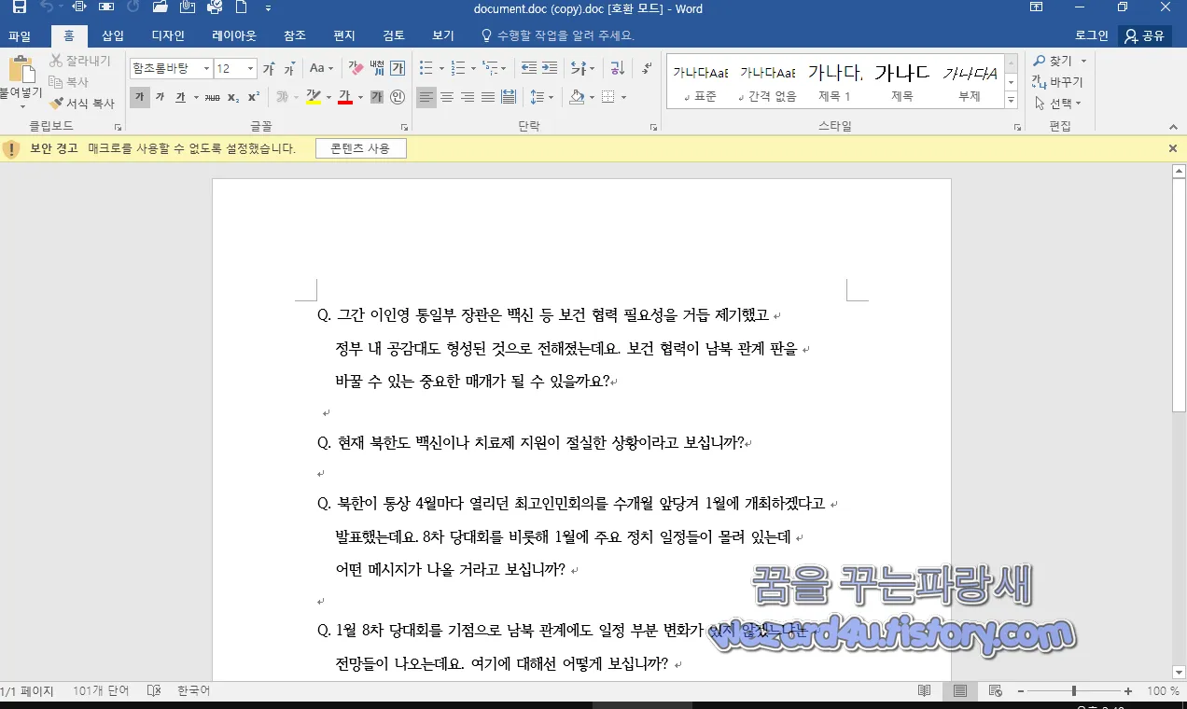Image resolution: width=1187 pixels, height=709 pixels.
Task: Open the font size dropdown
Action: (x=249, y=68)
